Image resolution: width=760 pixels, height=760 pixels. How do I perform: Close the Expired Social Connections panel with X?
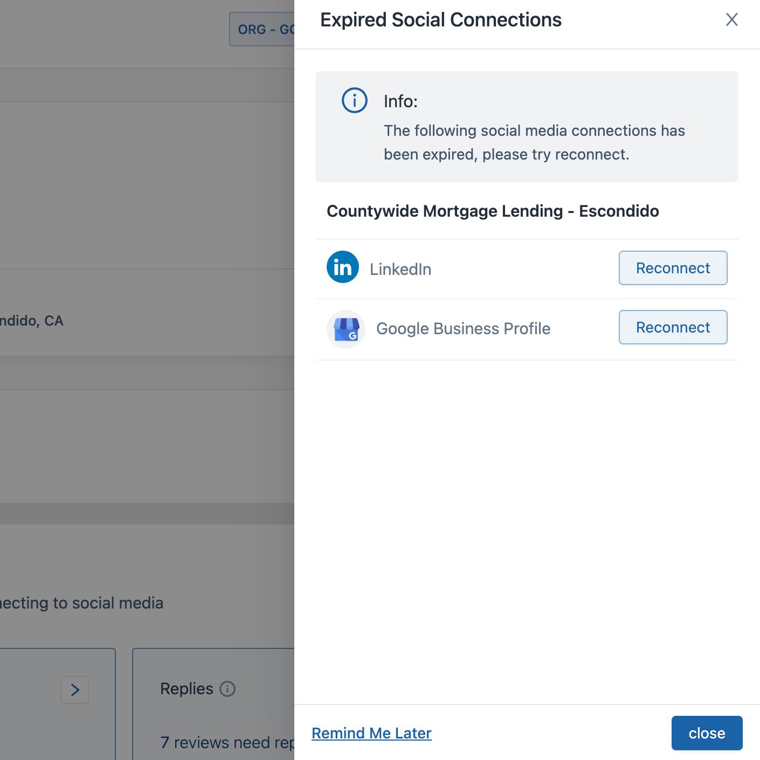(x=731, y=20)
